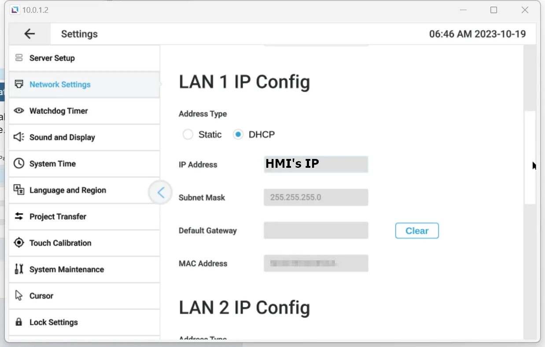
Task: Click the System Maintenance tools icon
Action: pyautogui.click(x=19, y=269)
